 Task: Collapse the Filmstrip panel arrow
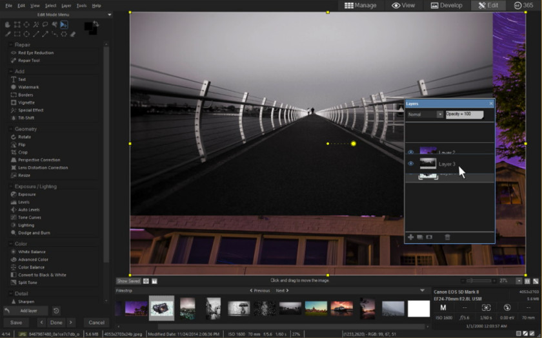(x=422, y=290)
